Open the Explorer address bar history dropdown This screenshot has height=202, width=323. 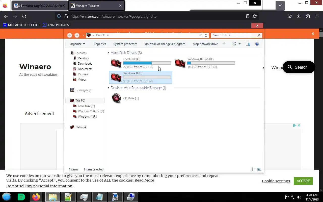(x=201, y=35)
